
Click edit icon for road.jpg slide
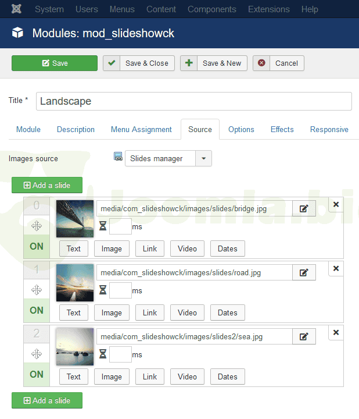(x=304, y=272)
